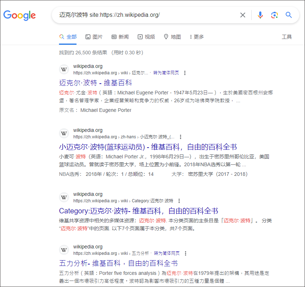Open 五力分析- 维基百科 result link
Viewport: 305px width, 287px height.
tap(118, 263)
